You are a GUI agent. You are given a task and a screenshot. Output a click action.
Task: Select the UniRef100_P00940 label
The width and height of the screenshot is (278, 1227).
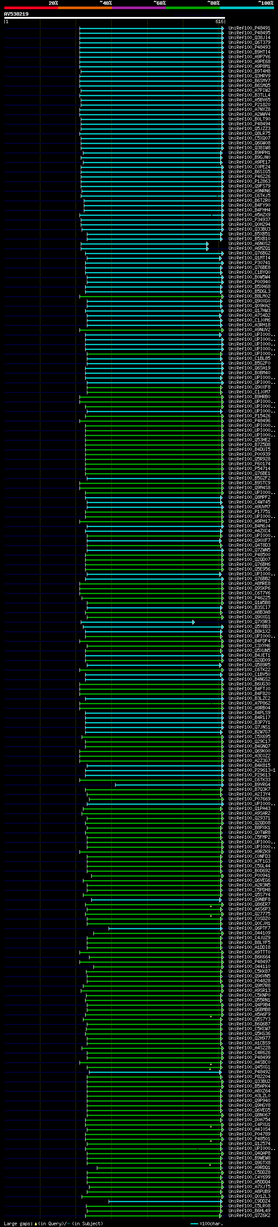[x=249, y=282]
